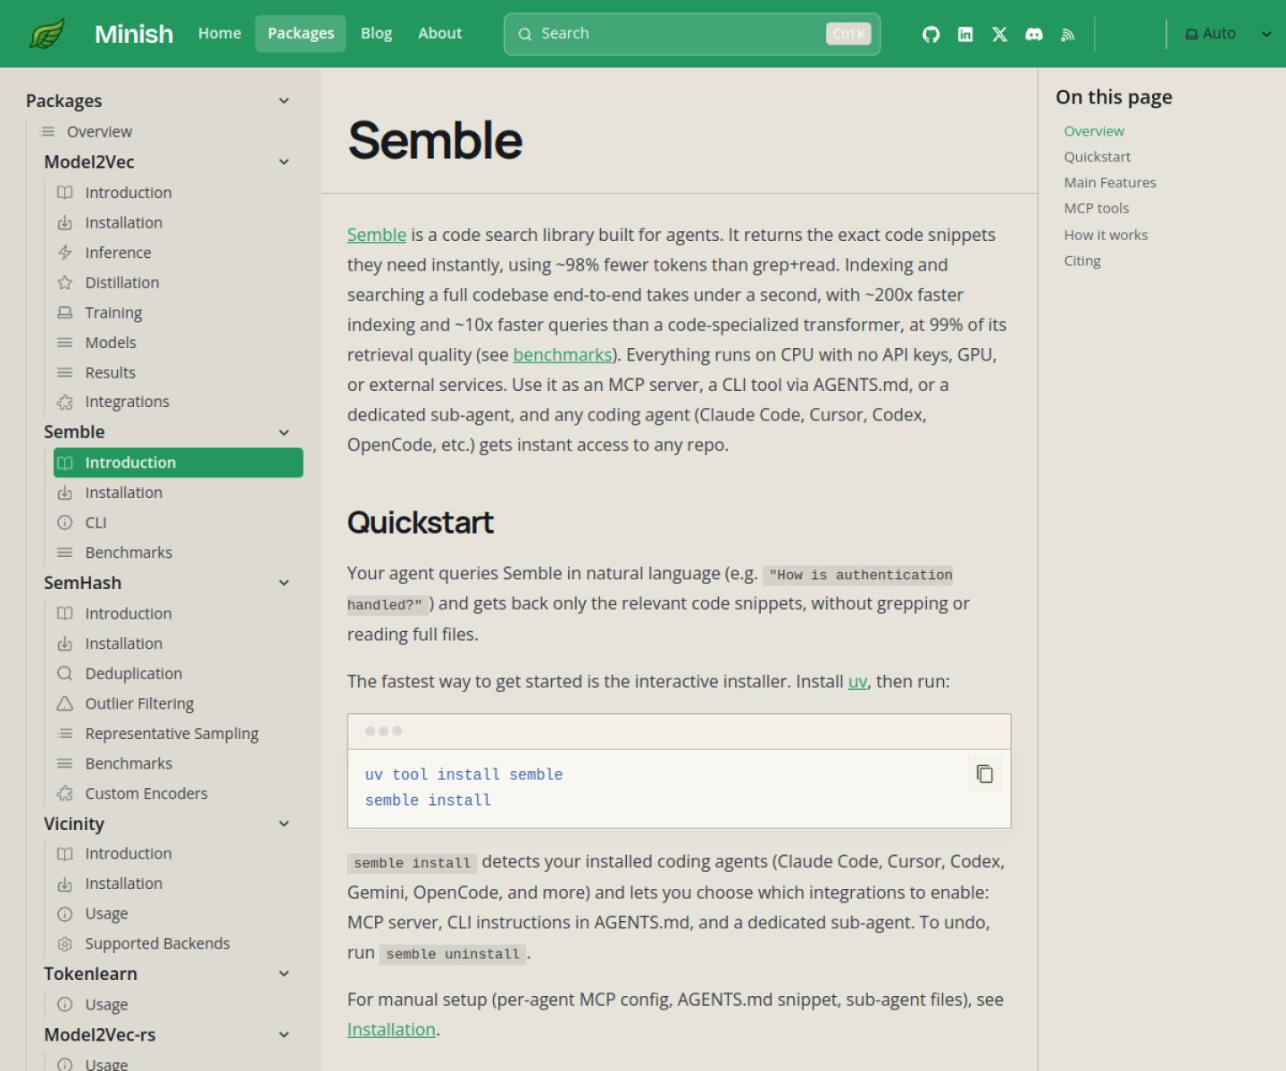Click the download icon beside Vicinity Installation

[65, 884]
